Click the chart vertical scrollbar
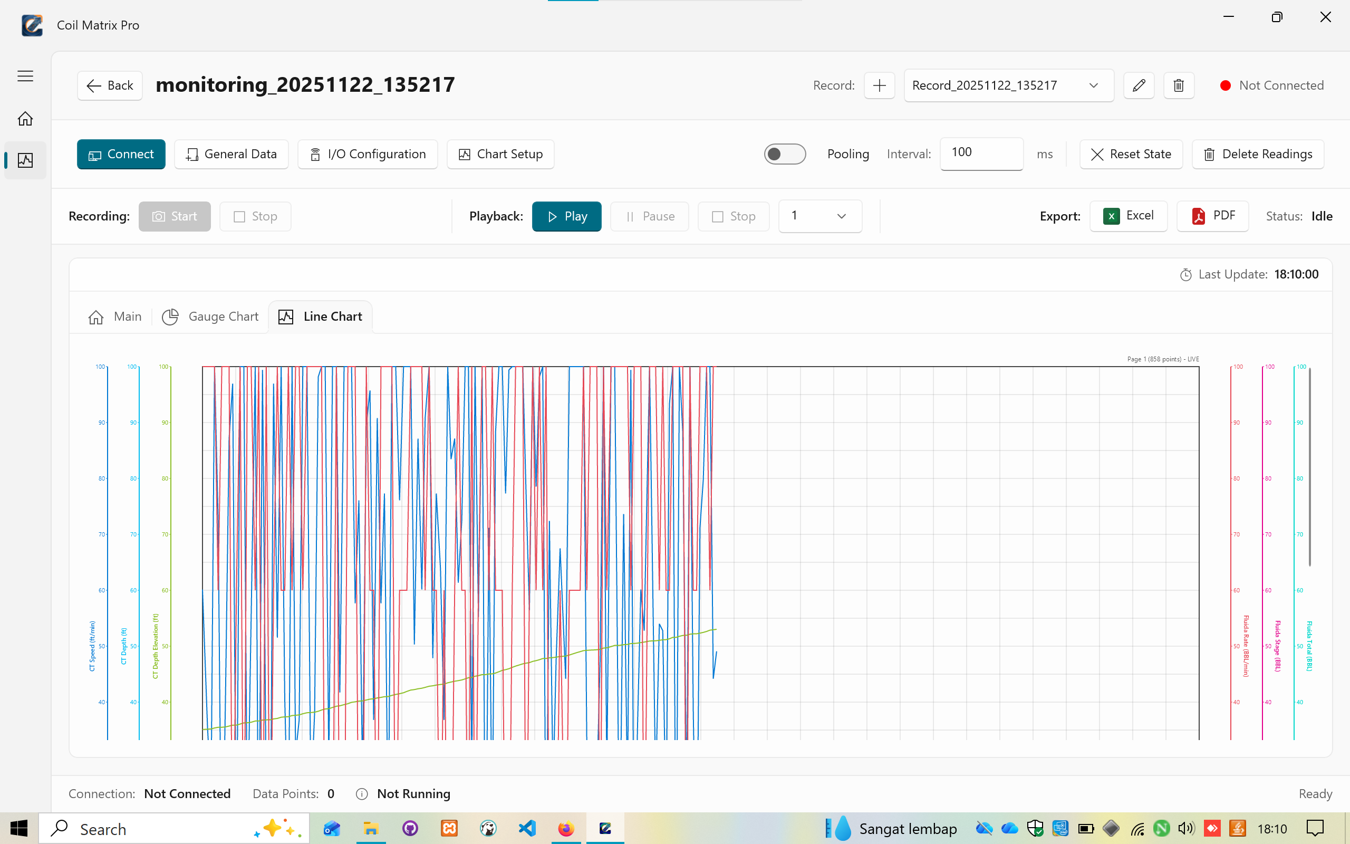Image resolution: width=1350 pixels, height=844 pixels. click(x=1309, y=466)
